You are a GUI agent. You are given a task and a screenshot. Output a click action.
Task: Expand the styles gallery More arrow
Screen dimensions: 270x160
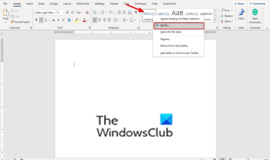215,20
